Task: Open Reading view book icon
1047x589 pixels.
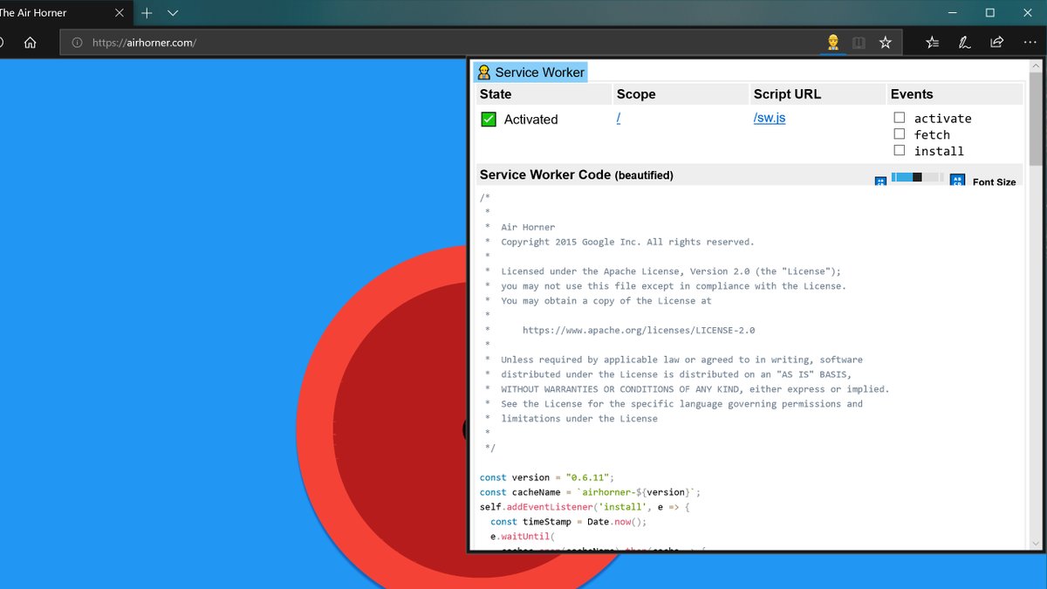Action: [x=859, y=42]
